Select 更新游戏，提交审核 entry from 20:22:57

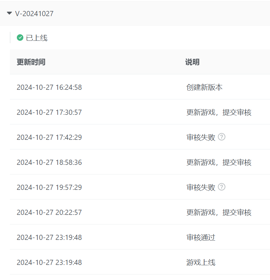(219, 212)
